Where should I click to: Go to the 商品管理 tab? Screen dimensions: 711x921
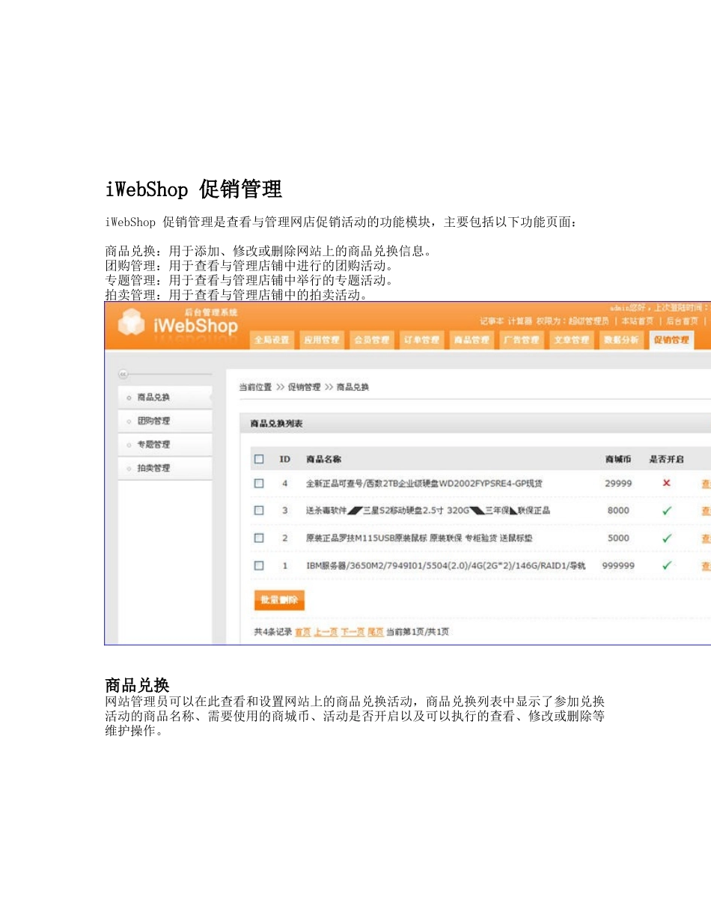471,340
